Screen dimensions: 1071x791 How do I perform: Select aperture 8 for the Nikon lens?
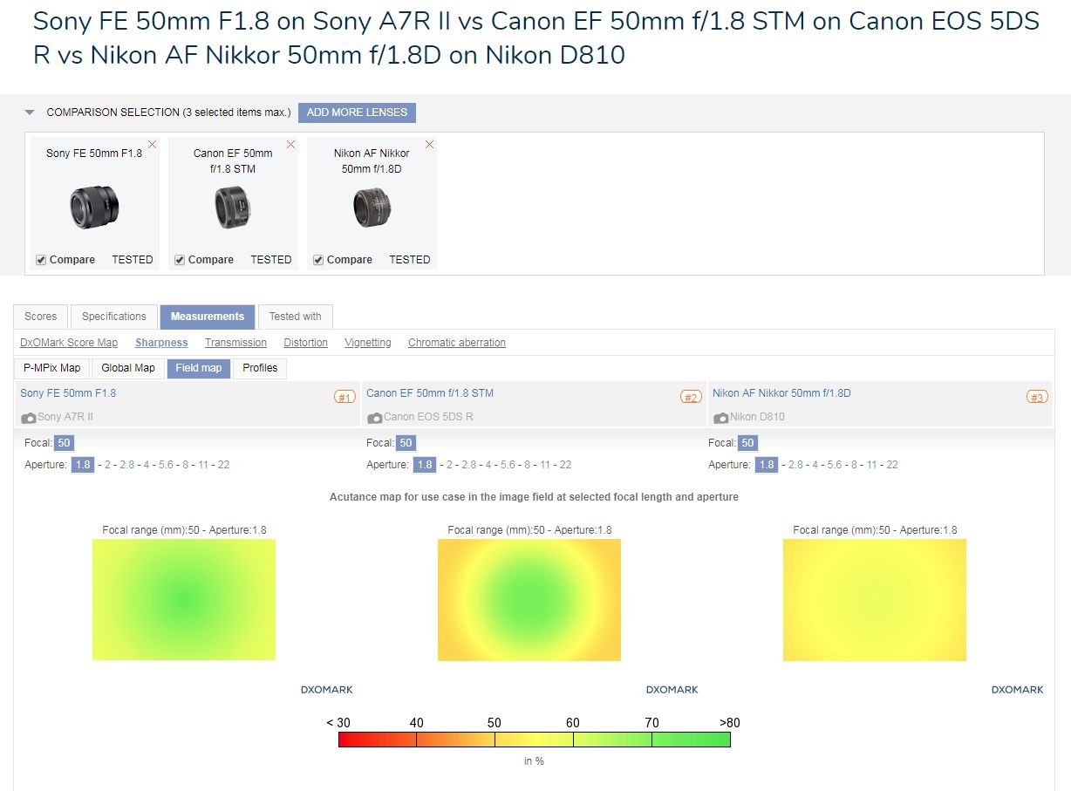point(854,465)
